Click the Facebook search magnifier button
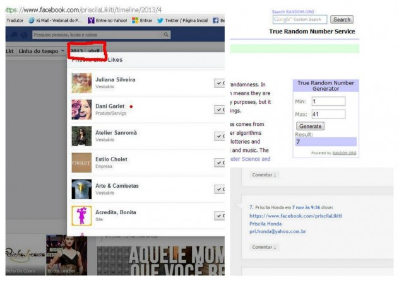 click(x=166, y=35)
